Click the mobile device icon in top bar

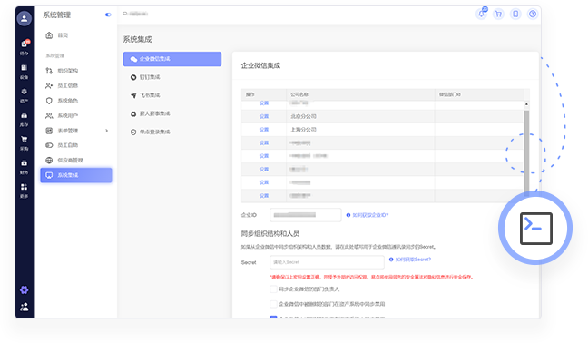click(515, 14)
